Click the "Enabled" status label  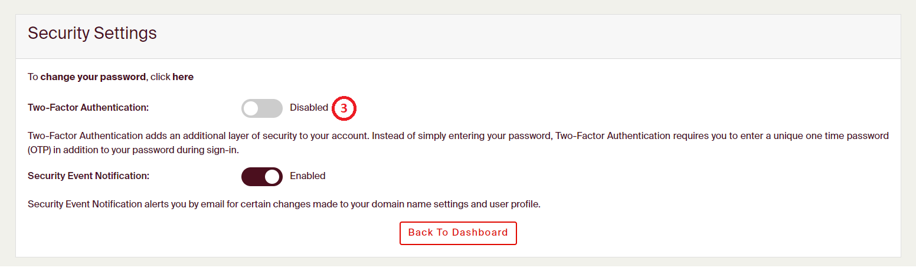point(307,176)
